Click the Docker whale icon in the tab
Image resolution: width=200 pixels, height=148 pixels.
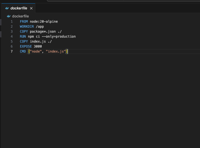coord(7,8)
